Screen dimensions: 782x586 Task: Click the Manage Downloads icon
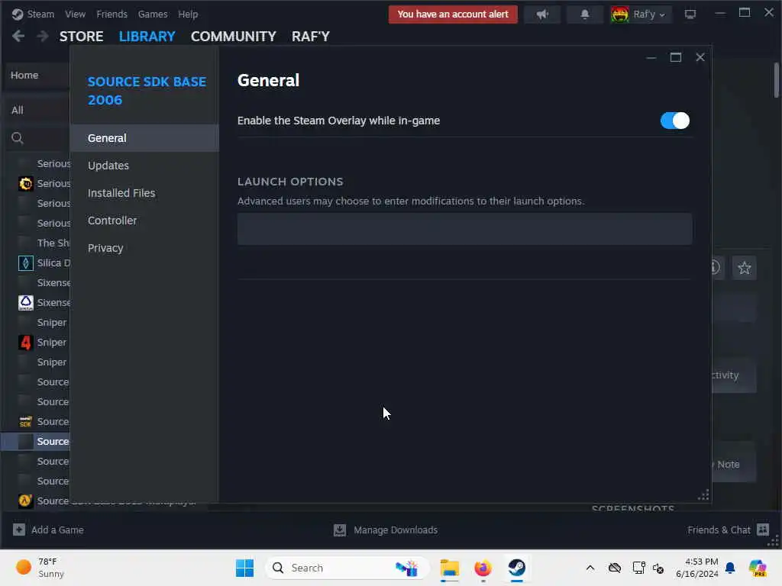click(x=340, y=530)
